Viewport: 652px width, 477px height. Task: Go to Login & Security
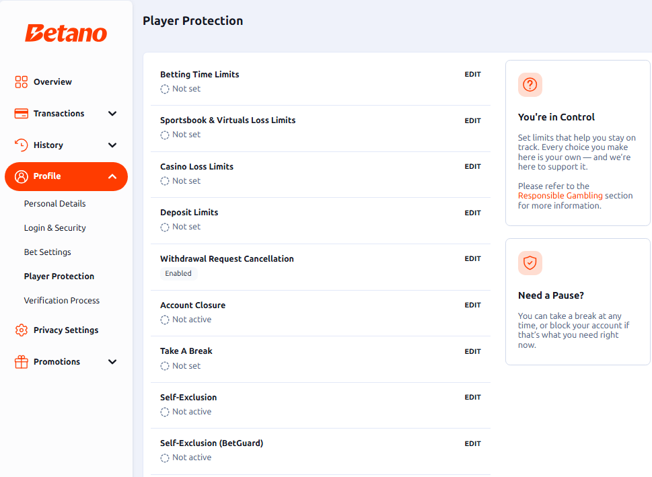coord(55,228)
